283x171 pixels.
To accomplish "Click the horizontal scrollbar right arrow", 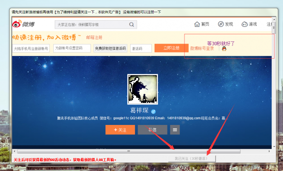I will (x=269, y=151).
